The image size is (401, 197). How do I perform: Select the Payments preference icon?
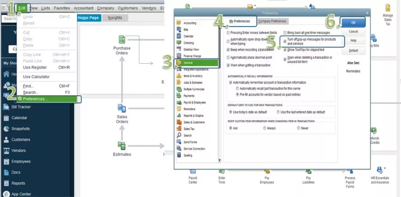tap(179, 96)
